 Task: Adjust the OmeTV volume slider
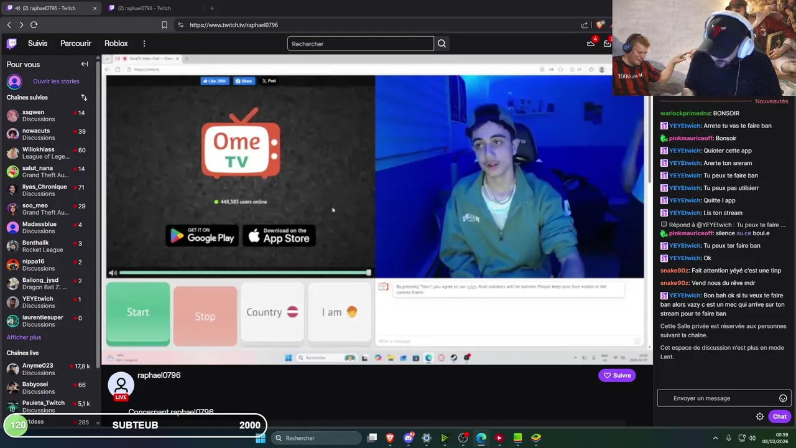coord(245,273)
